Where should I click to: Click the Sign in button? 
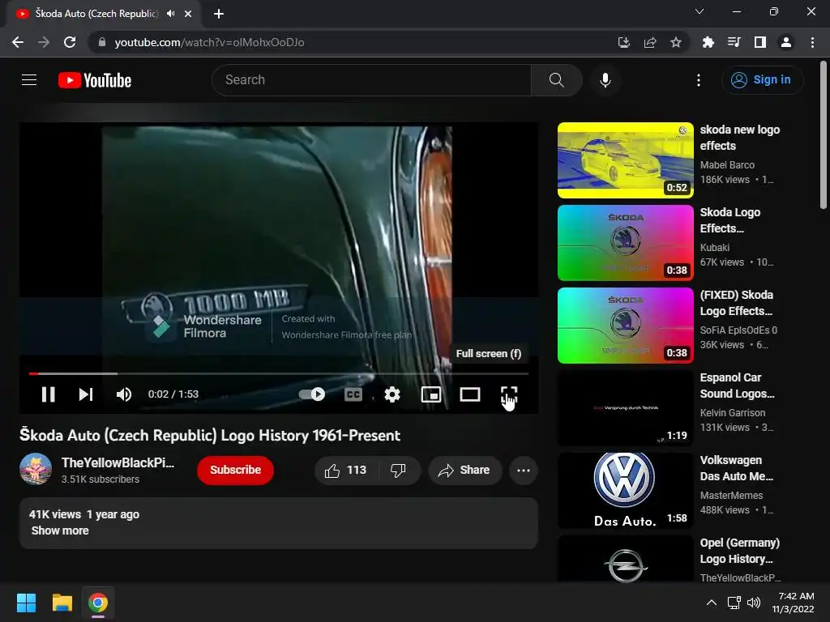(x=762, y=80)
